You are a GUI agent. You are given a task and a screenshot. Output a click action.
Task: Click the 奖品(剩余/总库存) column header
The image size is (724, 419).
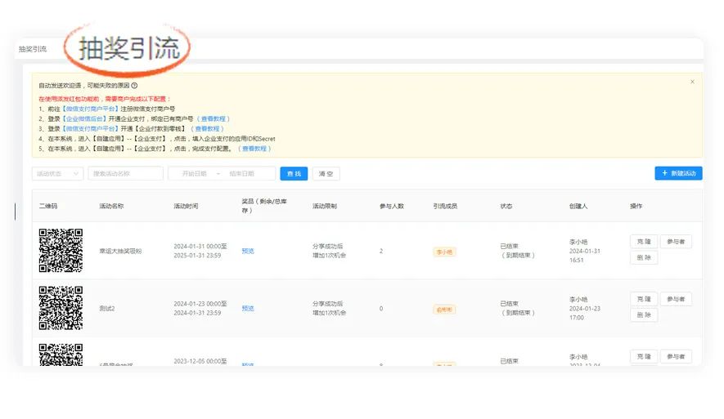click(264, 206)
